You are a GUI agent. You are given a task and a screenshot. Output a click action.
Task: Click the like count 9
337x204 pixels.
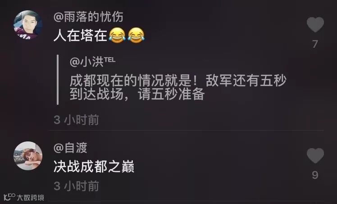coord(315,175)
